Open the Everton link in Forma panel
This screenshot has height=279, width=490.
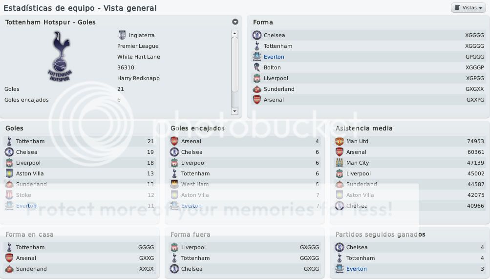coord(274,57)
